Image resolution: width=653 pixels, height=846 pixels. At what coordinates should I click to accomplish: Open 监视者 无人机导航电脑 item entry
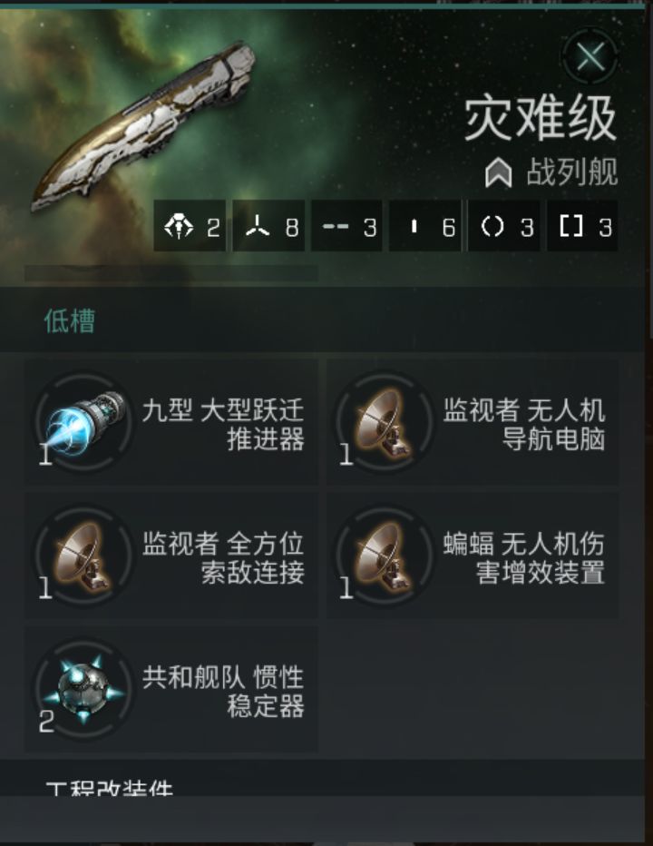[x=473, y=422]
